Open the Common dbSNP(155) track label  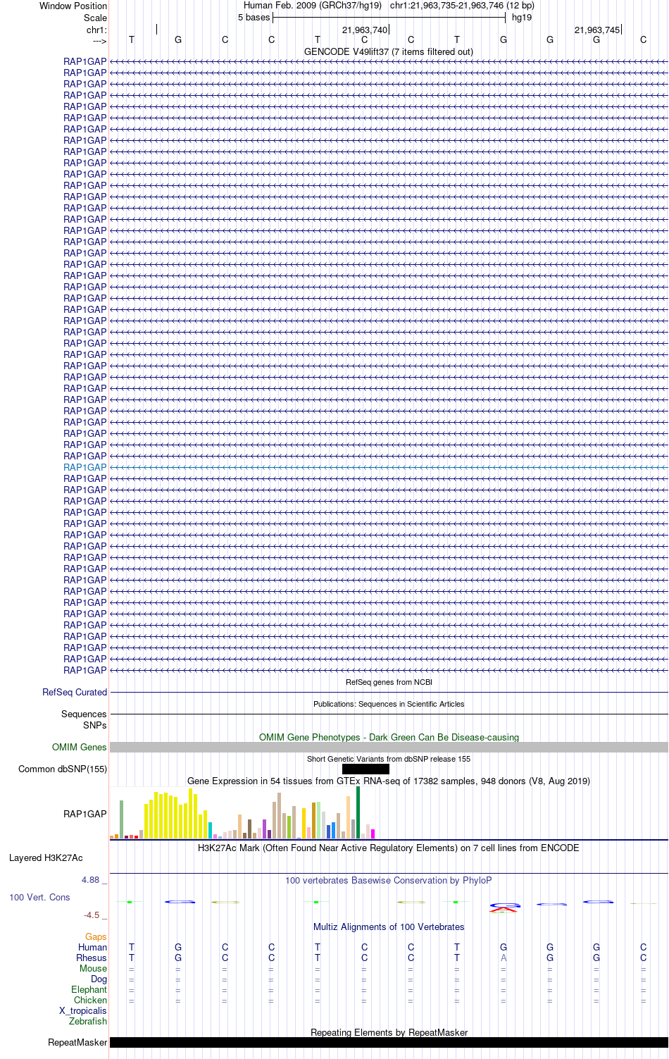(63, 769)
